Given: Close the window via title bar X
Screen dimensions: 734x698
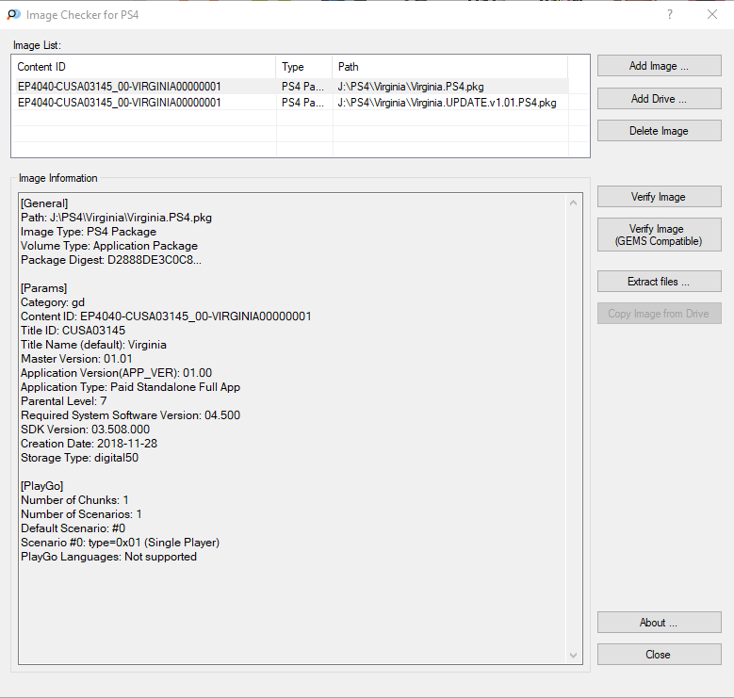Looking at the screenshot, I should pyautogui.click(x=712, y=14).
